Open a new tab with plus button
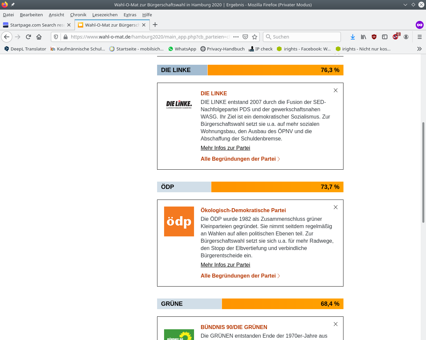The height and width of the screenshot is (340, 426). 155,25
